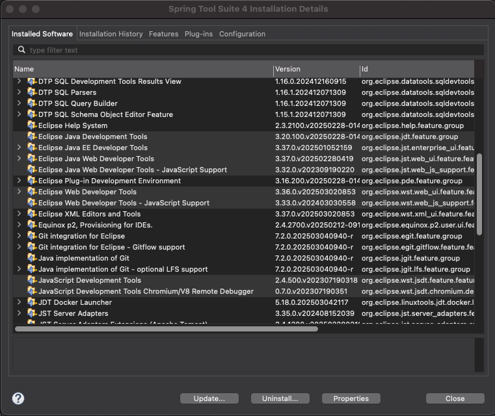Click the icon beside Eclipse Java EE Developer Tools

tap(32, 148)
